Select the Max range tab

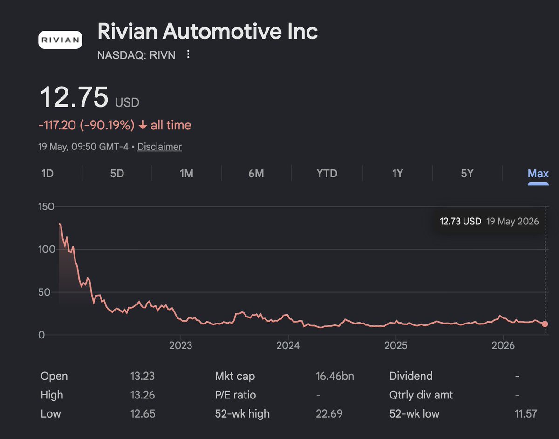point(538,174)
